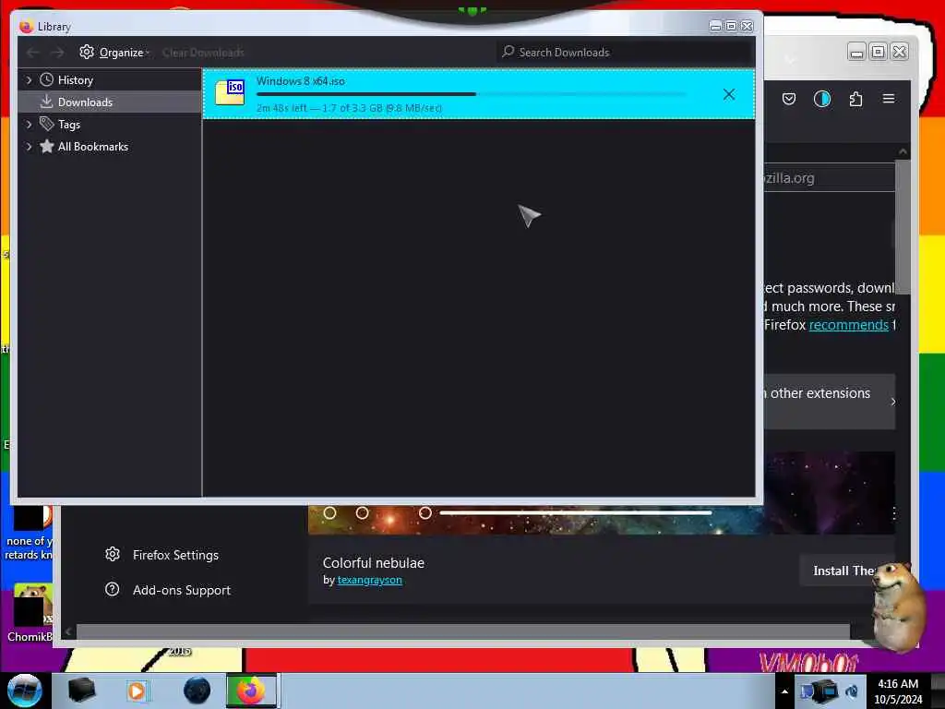Image resolution: width=945 pixels, height=709 pixels.
Task: Click the texangrayson author link
Action: pyautogui.click(x=369, y=580)
